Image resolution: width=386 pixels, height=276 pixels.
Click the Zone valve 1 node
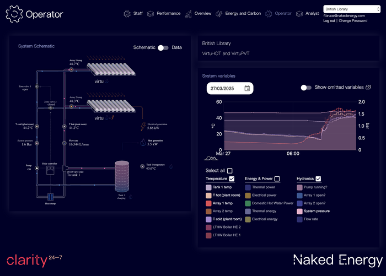[x=37, y=86]
